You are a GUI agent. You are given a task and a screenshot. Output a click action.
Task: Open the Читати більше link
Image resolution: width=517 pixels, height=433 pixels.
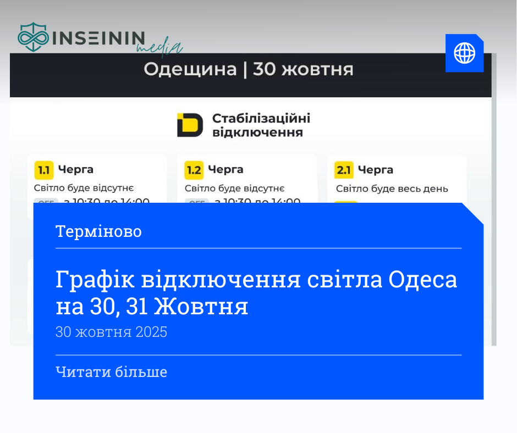click(x=111, y=371)
